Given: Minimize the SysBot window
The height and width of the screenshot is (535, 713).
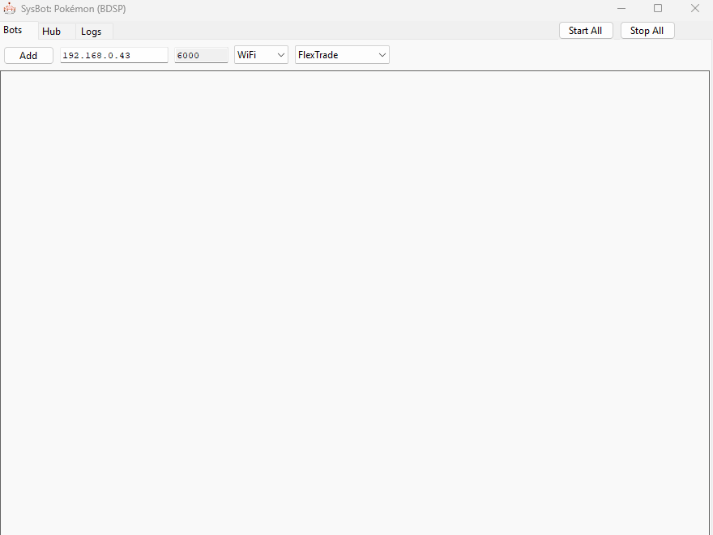Looking at the screenshot, I should click(621, 8).
